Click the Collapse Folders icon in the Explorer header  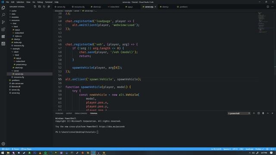tap(49, 7)
